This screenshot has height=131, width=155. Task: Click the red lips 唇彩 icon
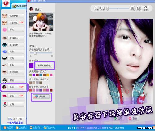point(5,96)
